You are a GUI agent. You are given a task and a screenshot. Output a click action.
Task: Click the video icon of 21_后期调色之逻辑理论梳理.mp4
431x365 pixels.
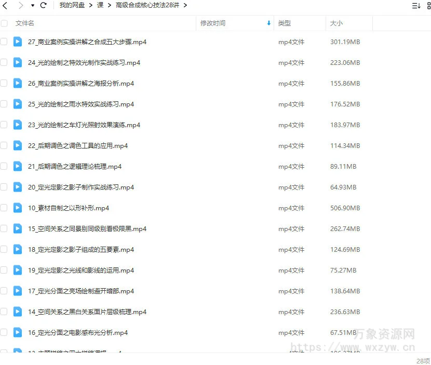(x=17, y=166)
